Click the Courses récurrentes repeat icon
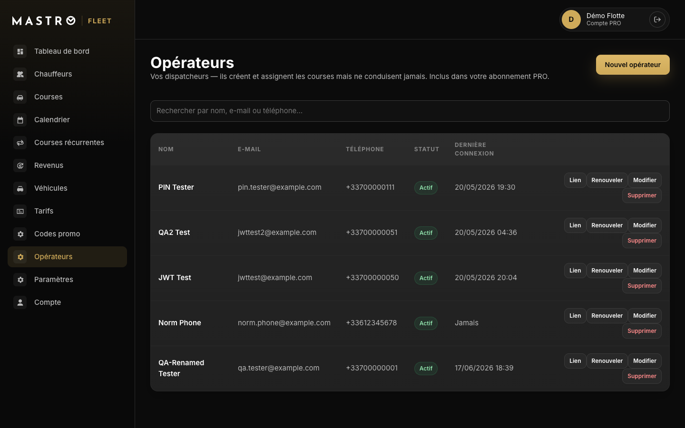The height and width of the screenshot is (428, 685). 20,143
